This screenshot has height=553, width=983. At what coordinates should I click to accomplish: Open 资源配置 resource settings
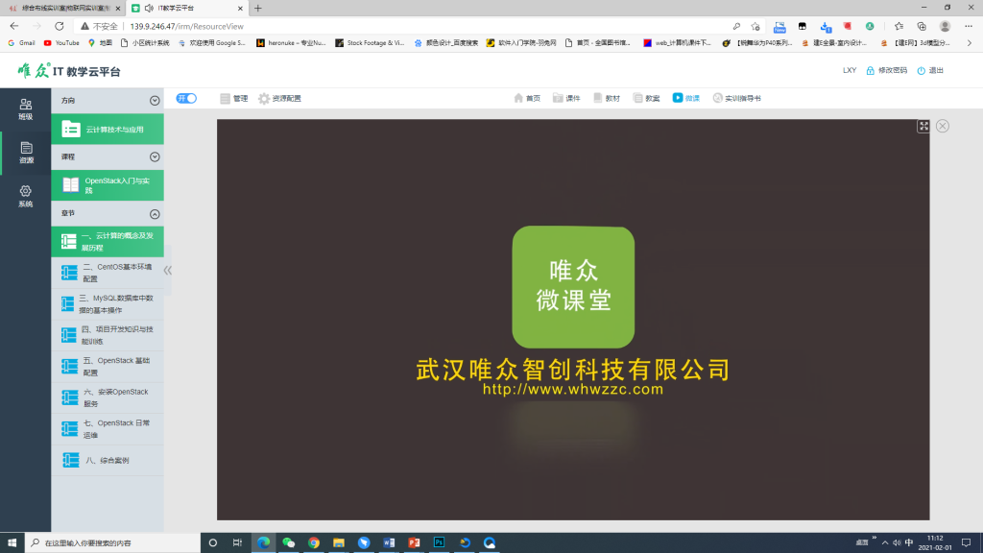(279, 99)
